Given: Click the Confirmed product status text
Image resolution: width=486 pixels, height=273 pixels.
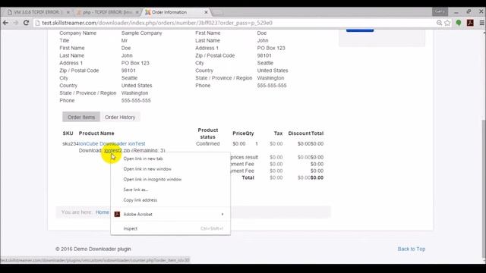Looking at the screenshot, I should [x=207, y=143].
